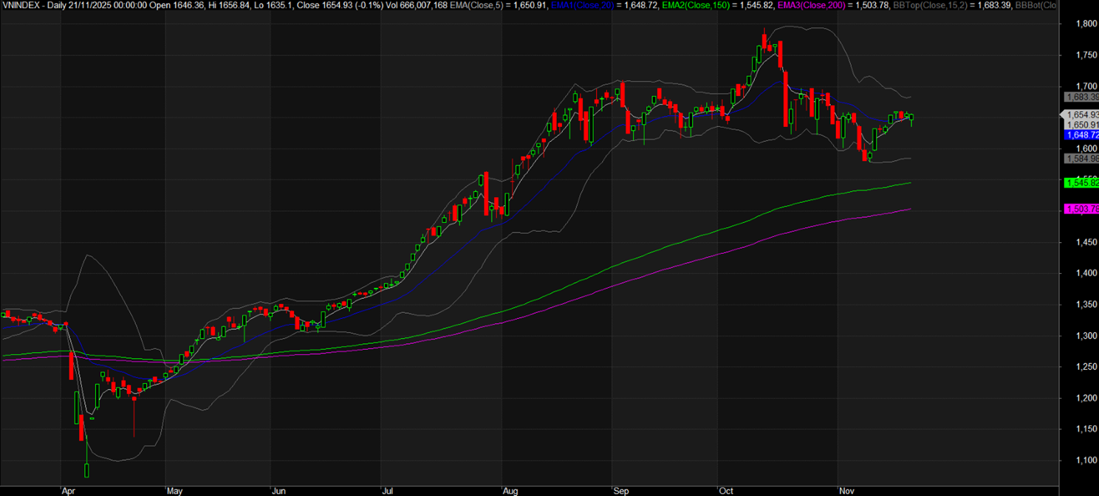Click the gray 1,683.39 BBTop price tag
This screenshot has width=1099, height=496.
click(1081, 97)
